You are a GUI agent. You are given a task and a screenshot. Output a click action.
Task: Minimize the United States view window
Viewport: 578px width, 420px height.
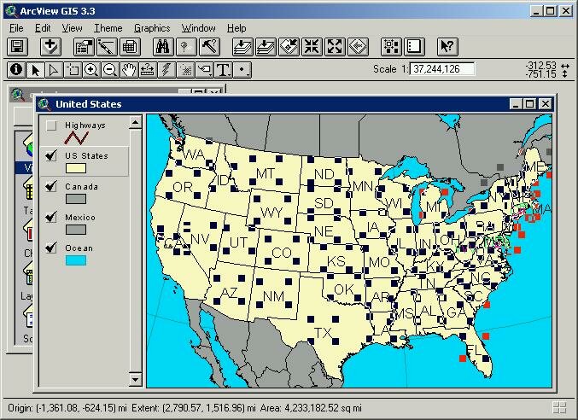pyautogui.click(x=516, y=104)
